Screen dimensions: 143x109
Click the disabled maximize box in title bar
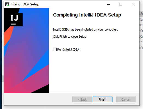click(x=121, y=4)
